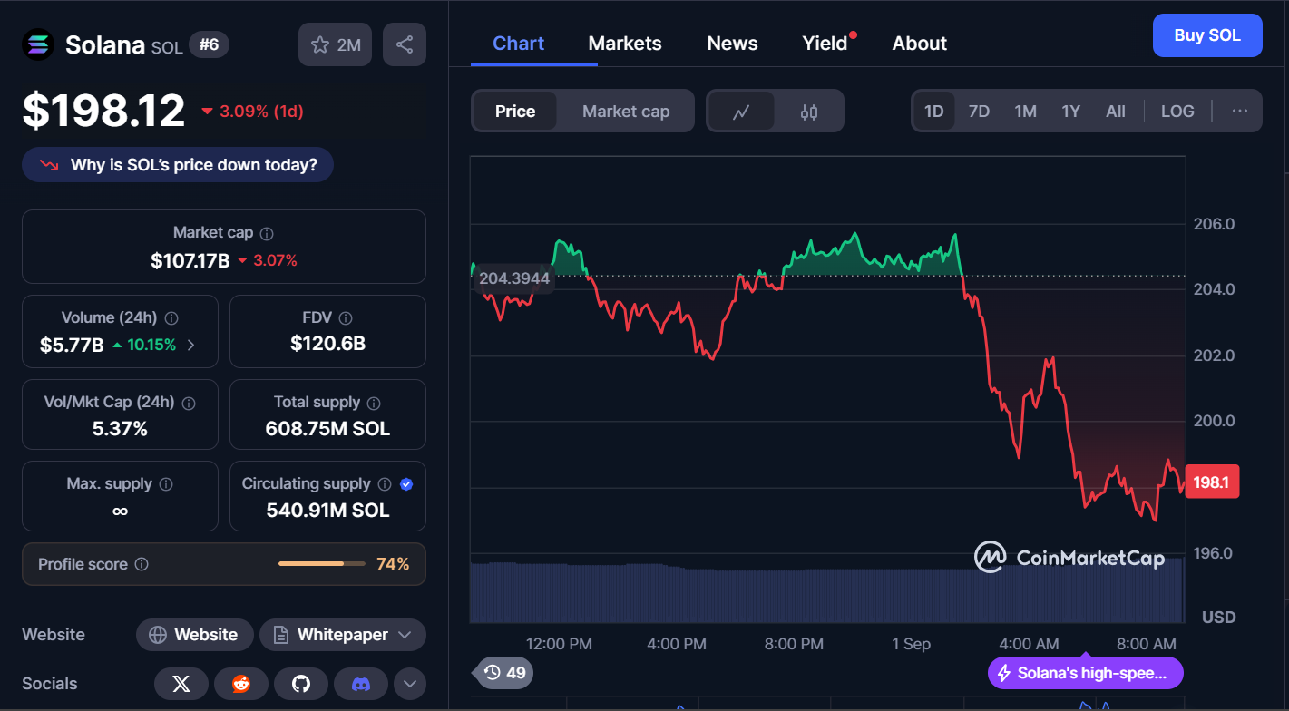Click FDV info icon
The image size is (1289, 711).
pyautogui.click(x=346, y=318)
